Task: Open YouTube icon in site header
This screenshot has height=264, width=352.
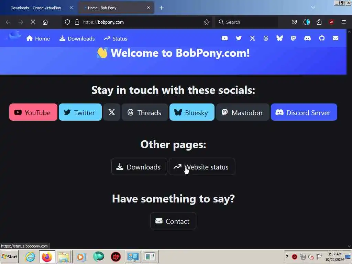Action: (x=224, y=38)
